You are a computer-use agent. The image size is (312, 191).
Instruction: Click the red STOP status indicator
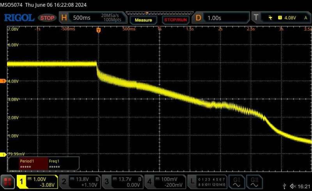point(48,18)
